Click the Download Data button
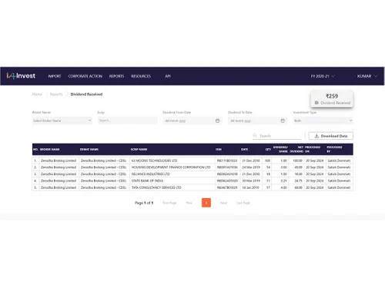The image size is (385, 288). (330, 136)
